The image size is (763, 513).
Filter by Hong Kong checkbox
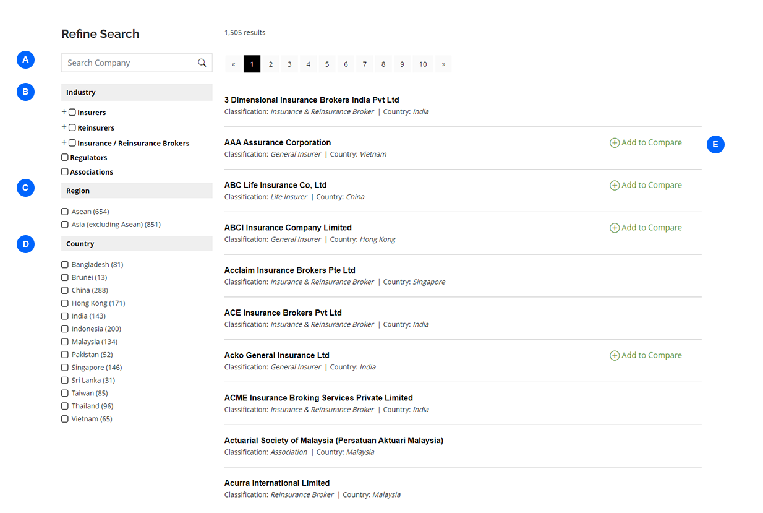coord(65,303)
